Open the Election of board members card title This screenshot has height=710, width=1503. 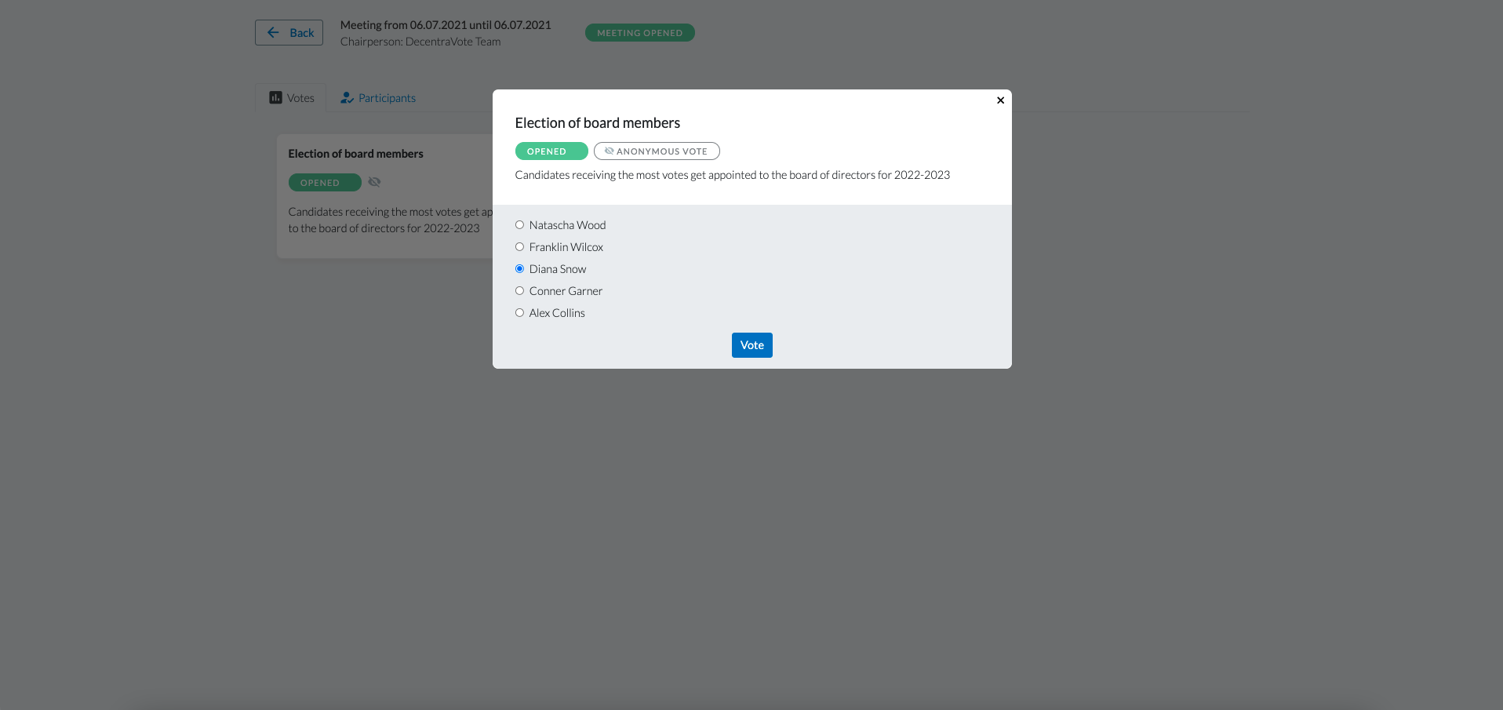(x=355, y=154)
